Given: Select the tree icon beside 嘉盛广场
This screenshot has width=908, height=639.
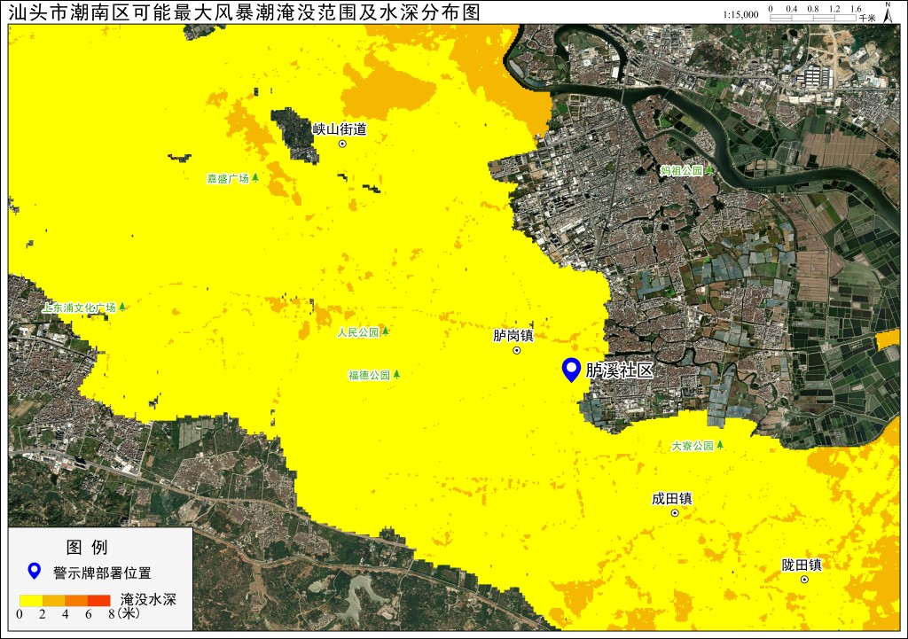Looking at the screenshot, I should 254,177.
